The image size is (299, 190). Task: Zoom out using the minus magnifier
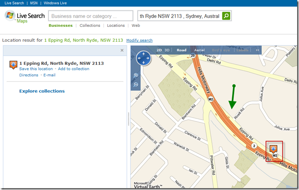coord(136,84)
